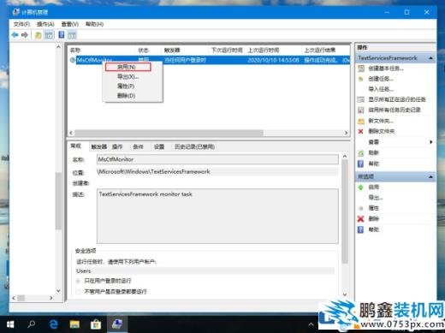Click the 创建基本任务 icon in the Actions pane
This screenshot has height=333, width=445.
(361, 68)
